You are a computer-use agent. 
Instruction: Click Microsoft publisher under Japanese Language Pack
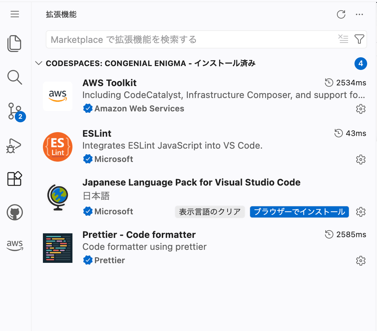pos(114,212)
